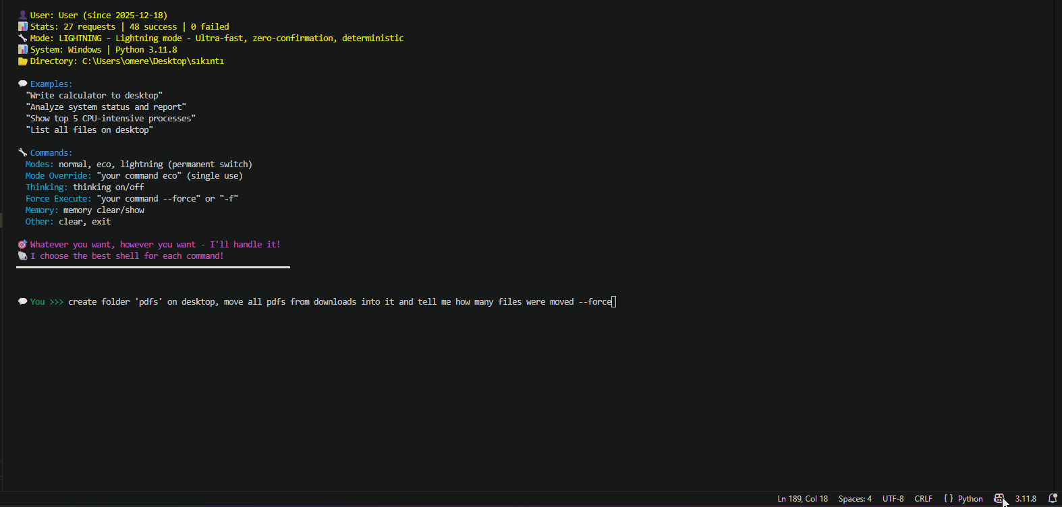Viewport: 1062px width, 507px height.
Task: Click 'Whatever you want, however you want' line
Action: point(155,245)
